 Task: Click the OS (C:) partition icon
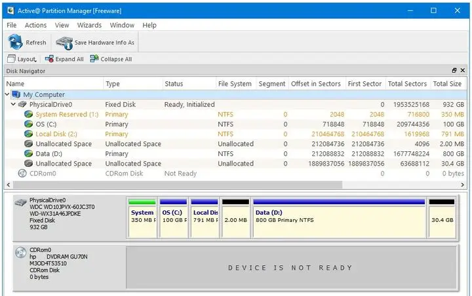pyautogui.click(x=28, y=124)
